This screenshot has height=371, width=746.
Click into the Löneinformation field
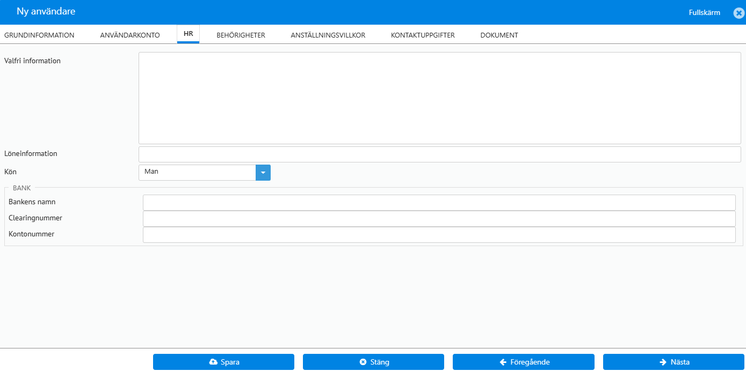tap(440, 154)
